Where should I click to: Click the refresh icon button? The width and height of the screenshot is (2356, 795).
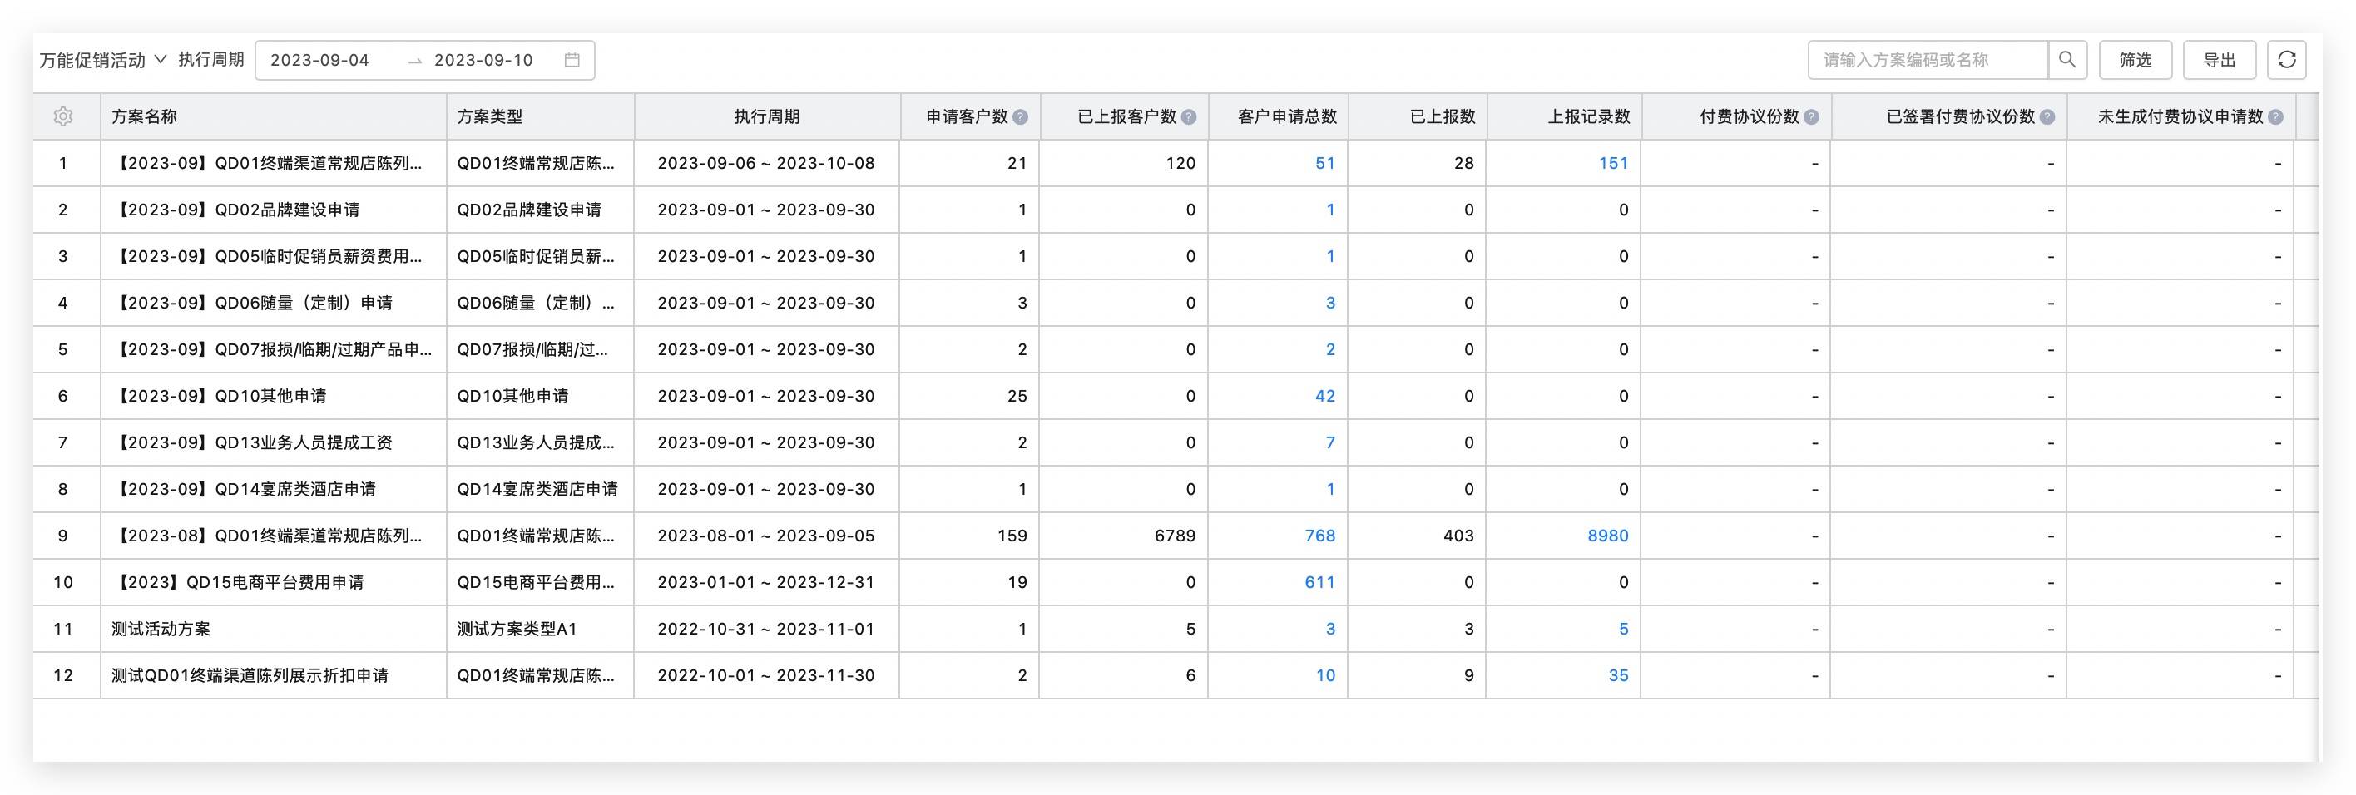pos(2286,59)
